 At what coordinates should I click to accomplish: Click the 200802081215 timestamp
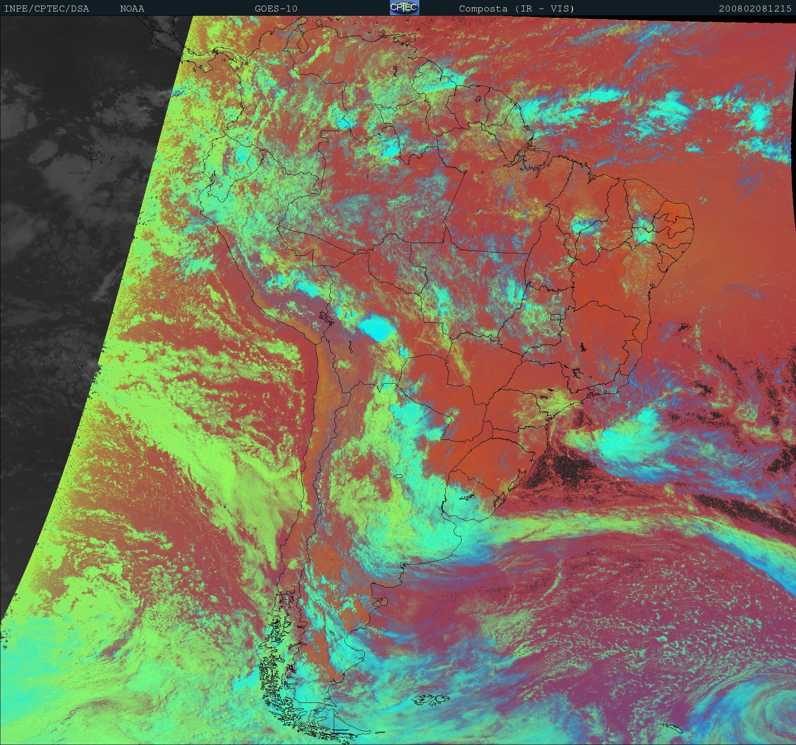pyautogui.click(x=755, y=9)
